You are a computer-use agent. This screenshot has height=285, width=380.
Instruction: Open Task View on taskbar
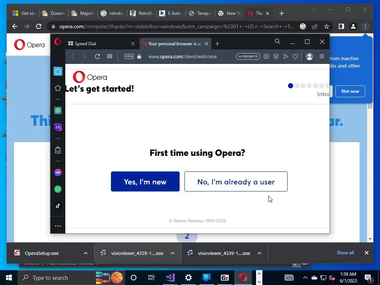151,278
